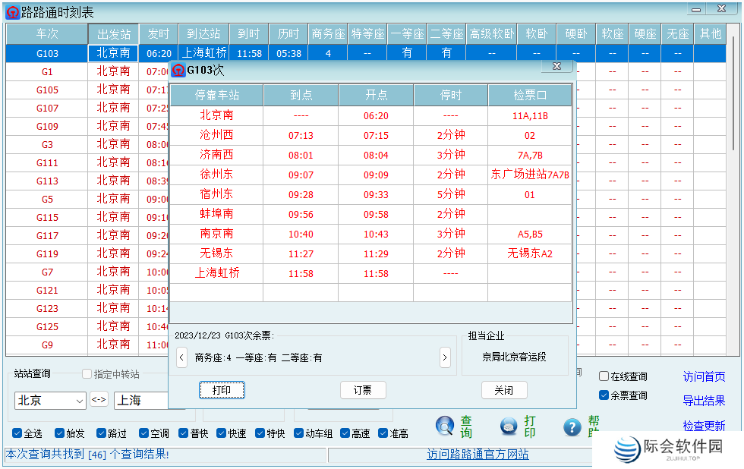
Task: Click the left arrow beside 商务座 ticket info
Action: (x=181, y=357)
